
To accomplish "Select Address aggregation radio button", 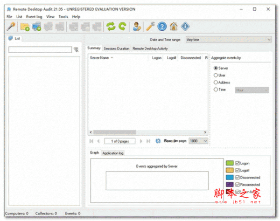I will (216, 83).
